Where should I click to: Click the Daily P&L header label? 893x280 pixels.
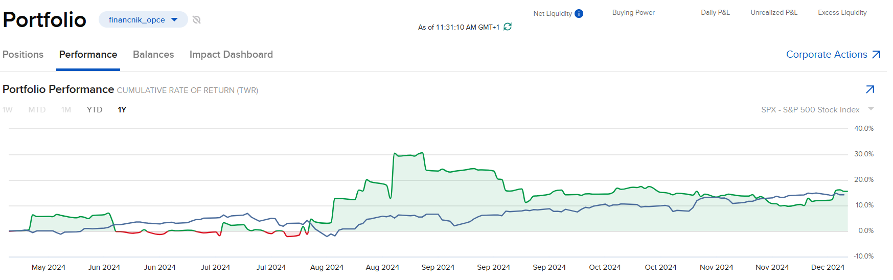(715, 13)
